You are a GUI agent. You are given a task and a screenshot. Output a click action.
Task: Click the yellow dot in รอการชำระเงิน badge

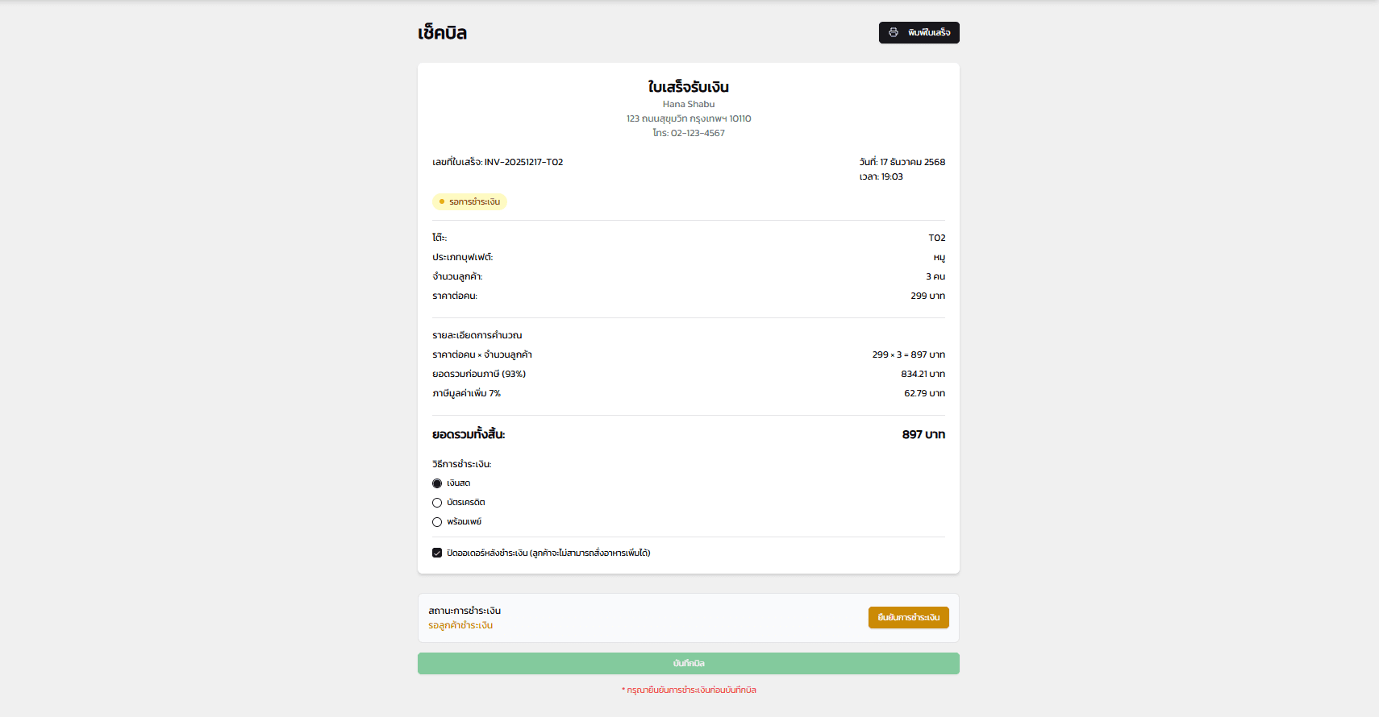point(442,201)
